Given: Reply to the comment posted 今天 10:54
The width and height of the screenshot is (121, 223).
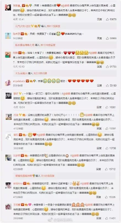Looking at the screenshot, I should pyautogui.click(x=99, y=107).
